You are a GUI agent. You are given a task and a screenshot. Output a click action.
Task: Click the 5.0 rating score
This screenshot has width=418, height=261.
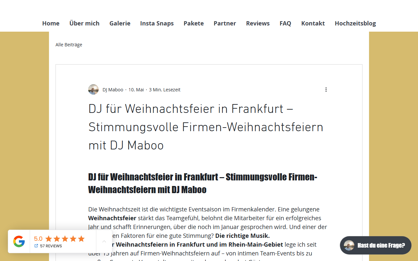tap(38, 238)
